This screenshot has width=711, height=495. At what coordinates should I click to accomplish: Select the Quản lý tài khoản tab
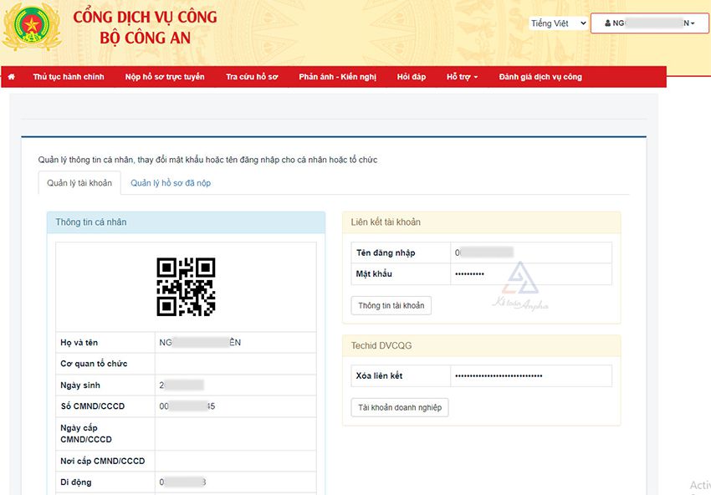pyautogui.click(x=79, y=183)
